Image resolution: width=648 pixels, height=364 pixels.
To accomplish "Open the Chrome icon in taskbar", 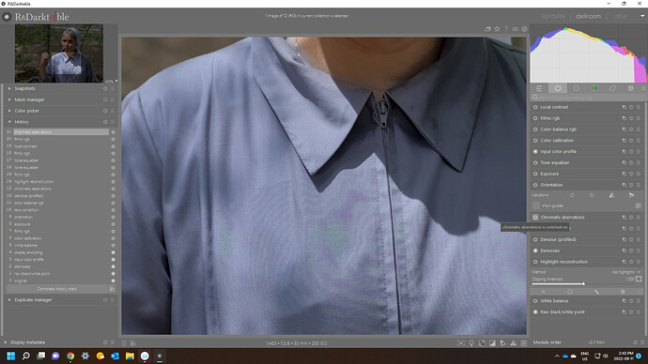I will coord(70,356).
